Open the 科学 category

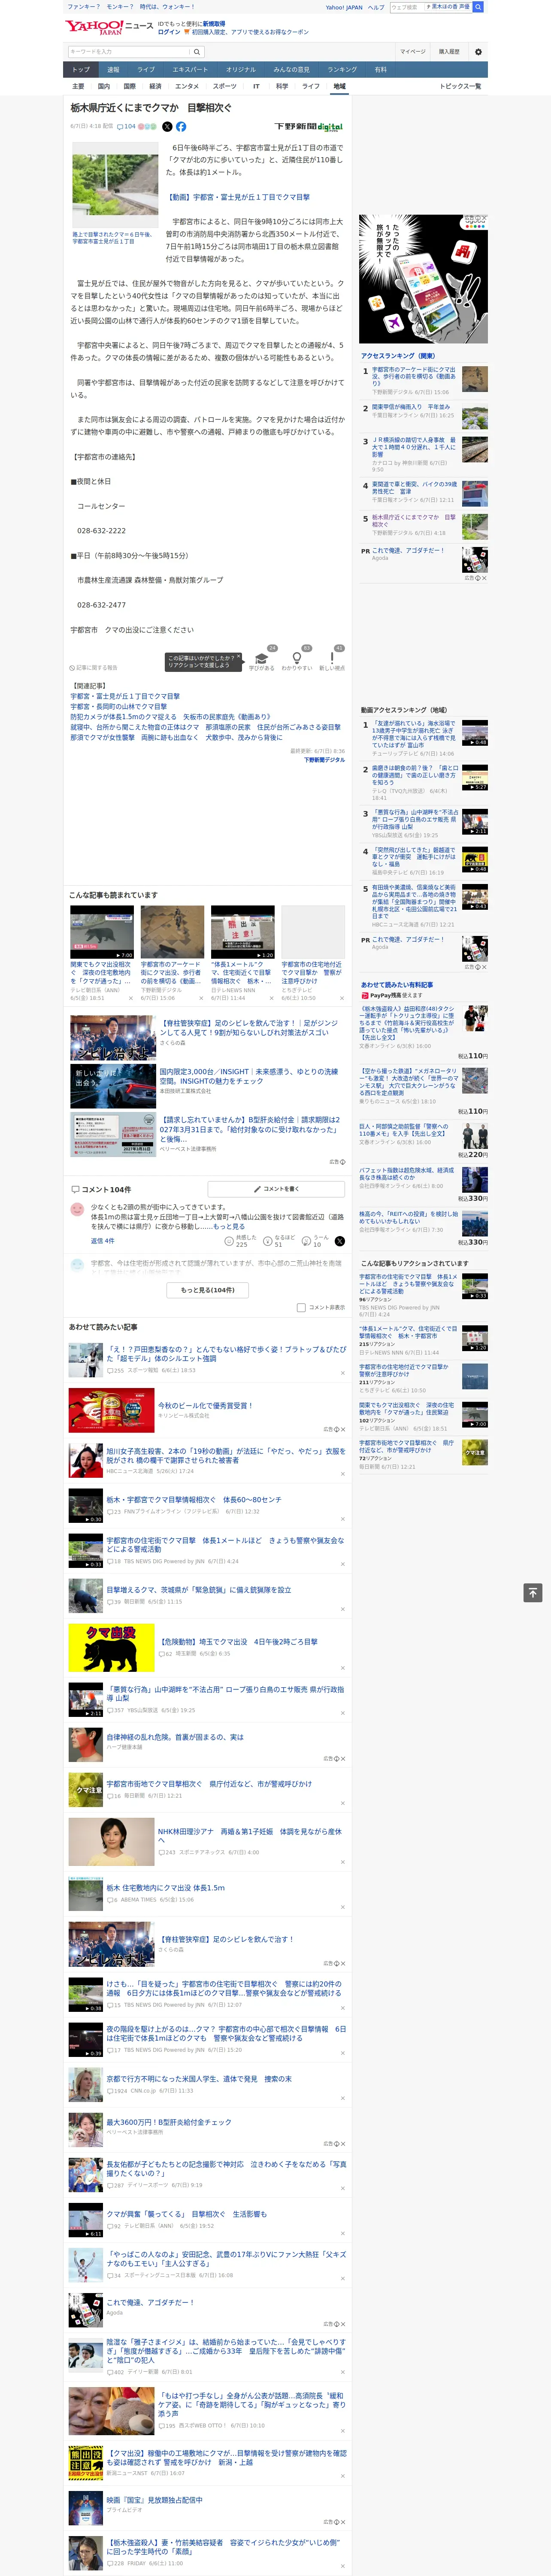282,86
